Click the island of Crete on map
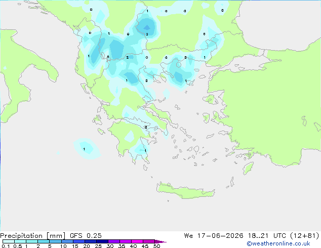 185,191
